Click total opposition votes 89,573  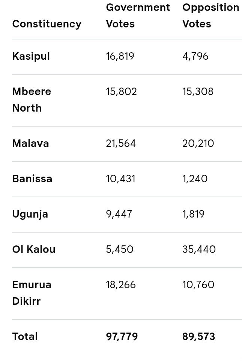click(x=198, y=337)
